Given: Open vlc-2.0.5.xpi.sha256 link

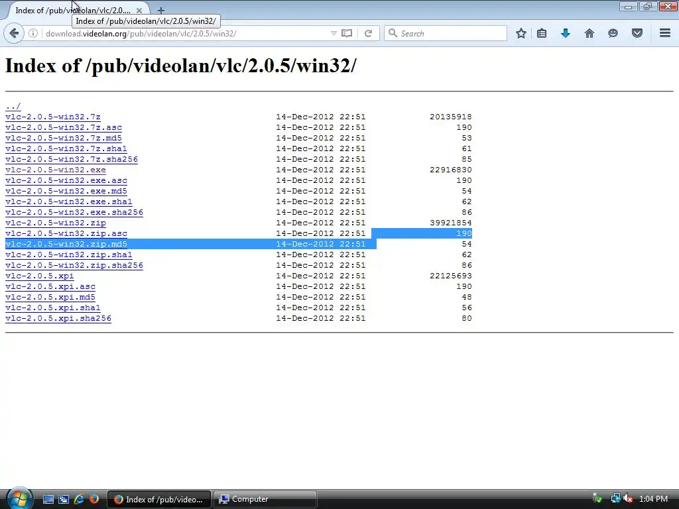Looking at the screenshot, I should 58,318.
